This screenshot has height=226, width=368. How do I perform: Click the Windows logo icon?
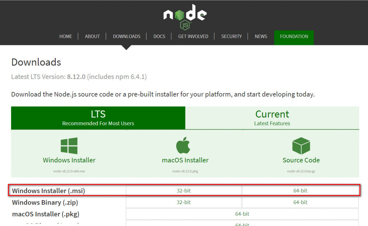coord(69,146)
